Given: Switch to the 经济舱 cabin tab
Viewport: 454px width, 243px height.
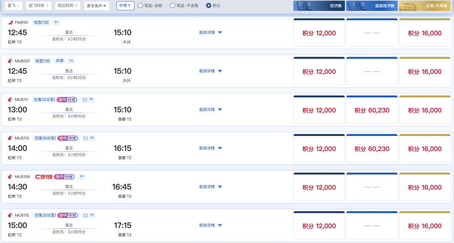Looking at the screenshot, I should click(319, 5).
